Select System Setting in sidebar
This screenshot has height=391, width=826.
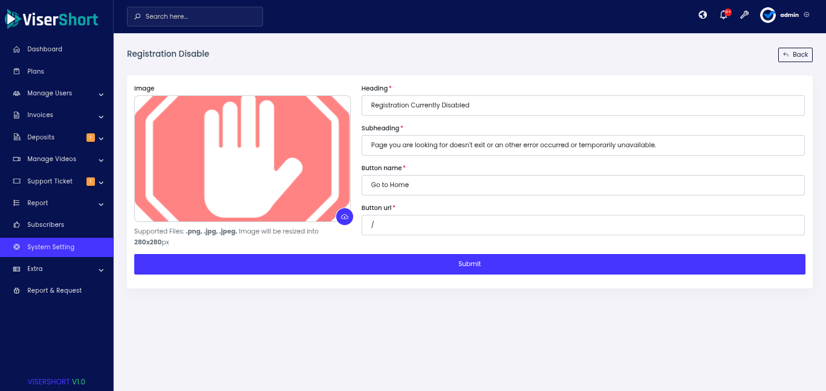(x=51, y=247)
